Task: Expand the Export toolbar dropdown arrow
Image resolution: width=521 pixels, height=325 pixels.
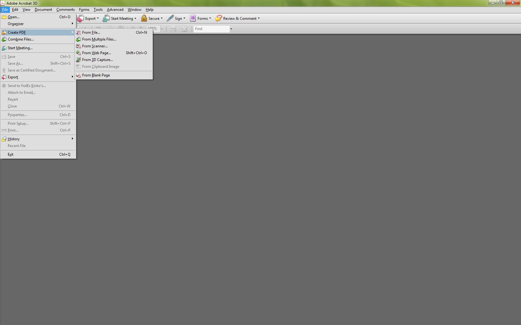Action: pos(98,18)
